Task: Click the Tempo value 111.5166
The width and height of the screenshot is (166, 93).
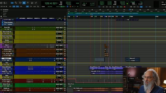Action: click(x=140, y=4)
